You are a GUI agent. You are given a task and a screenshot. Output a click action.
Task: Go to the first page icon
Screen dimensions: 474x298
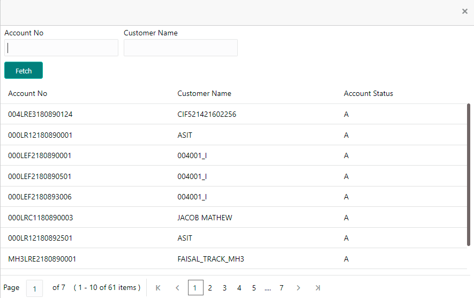tap(158, 288)
